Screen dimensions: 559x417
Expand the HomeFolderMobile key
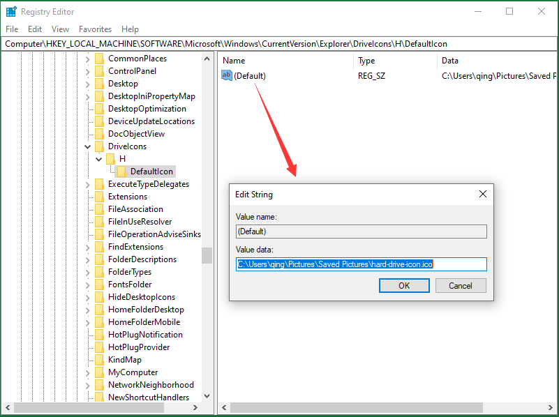(x=88, y=323)
